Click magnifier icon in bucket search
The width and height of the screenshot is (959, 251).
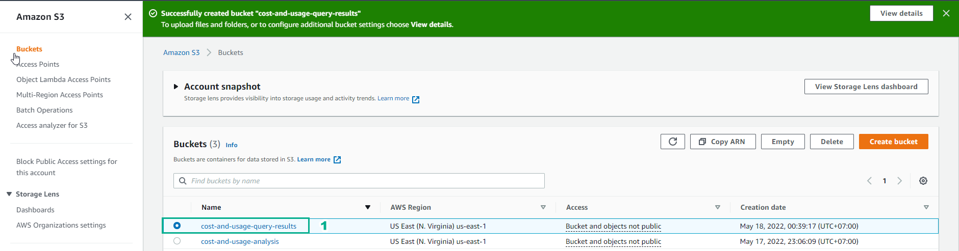point(183,181)
